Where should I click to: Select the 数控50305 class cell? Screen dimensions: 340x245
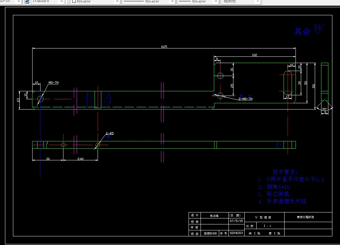210,233
